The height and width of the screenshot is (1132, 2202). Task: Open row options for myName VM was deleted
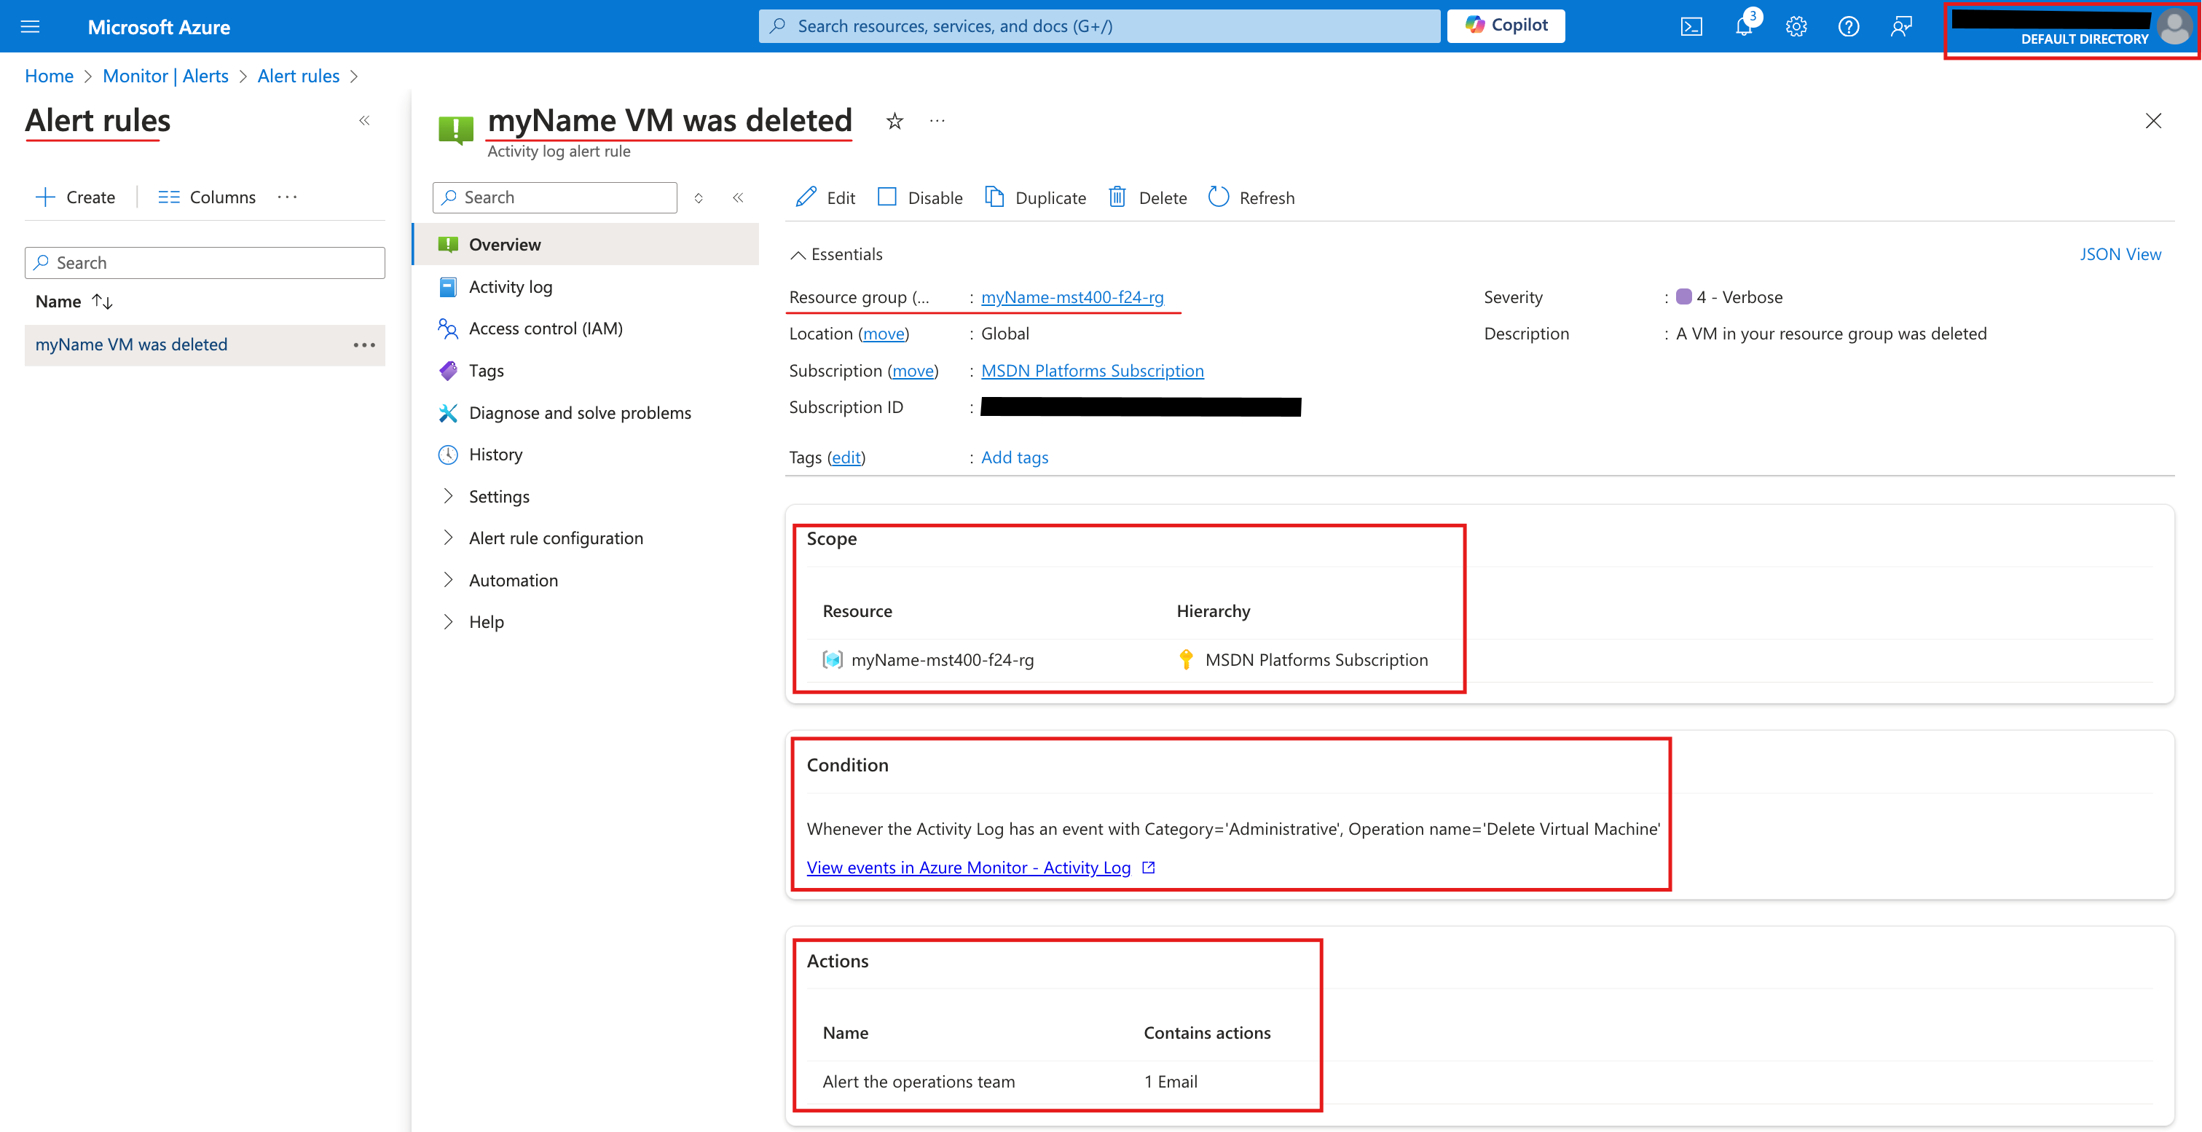coord(364,345)
